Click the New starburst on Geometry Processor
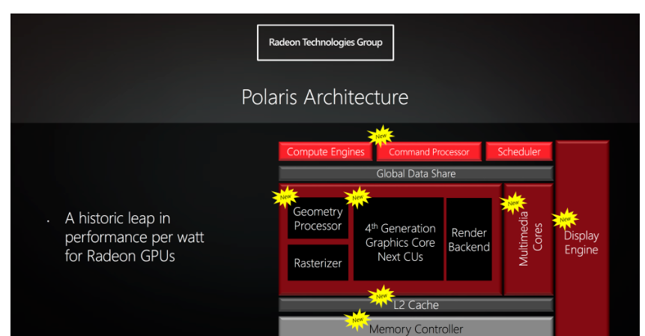Viewport: 645px width, 336px height. [285, 196]
